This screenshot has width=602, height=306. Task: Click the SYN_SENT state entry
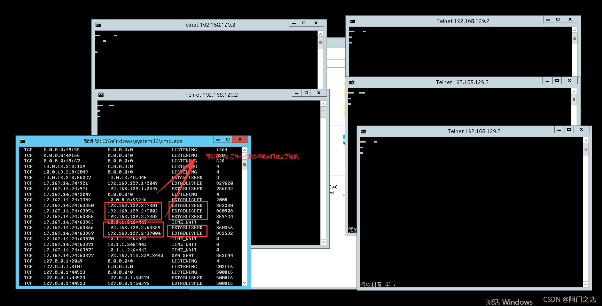(183, 256)
